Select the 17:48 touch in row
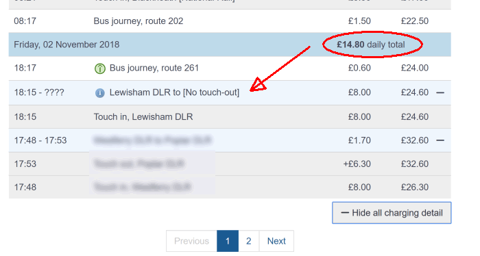Image resolution: width=480 pixels, height=256 pixels. pos(230,187)
